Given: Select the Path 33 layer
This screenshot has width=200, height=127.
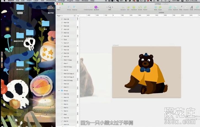Looking at the screenshot, I should pyautogui.click(x=66, y=29).
